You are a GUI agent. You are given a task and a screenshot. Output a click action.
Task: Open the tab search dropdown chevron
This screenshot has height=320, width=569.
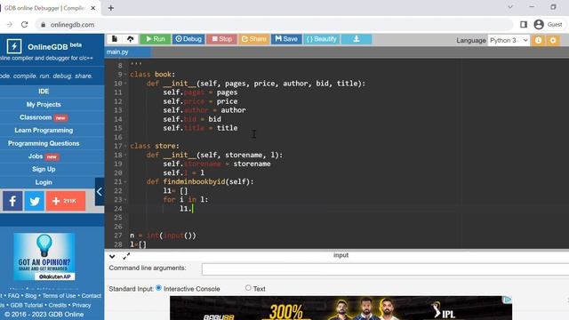[x=510, y=7]
